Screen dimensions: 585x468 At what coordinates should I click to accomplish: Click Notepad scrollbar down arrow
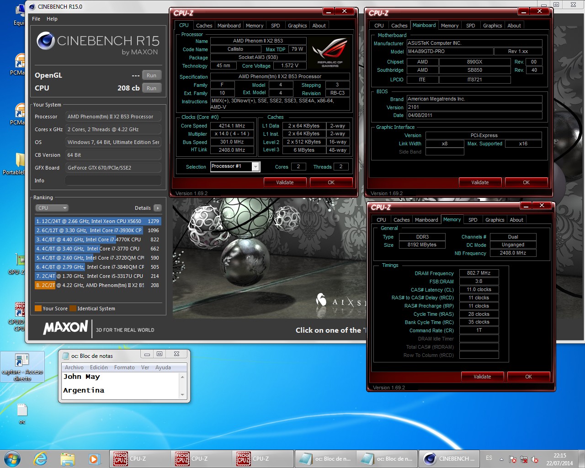pyautogui.click(x=182, y=395)
